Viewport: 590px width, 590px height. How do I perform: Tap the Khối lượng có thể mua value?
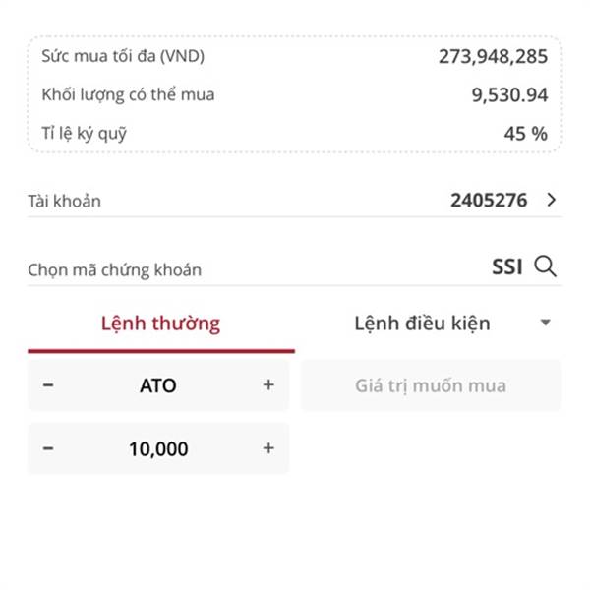tap(509, 95)
